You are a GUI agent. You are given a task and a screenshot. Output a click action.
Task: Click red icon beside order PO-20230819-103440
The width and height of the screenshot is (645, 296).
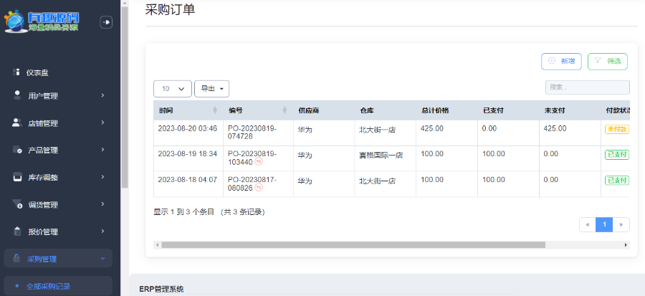click(x=259, y=162)
